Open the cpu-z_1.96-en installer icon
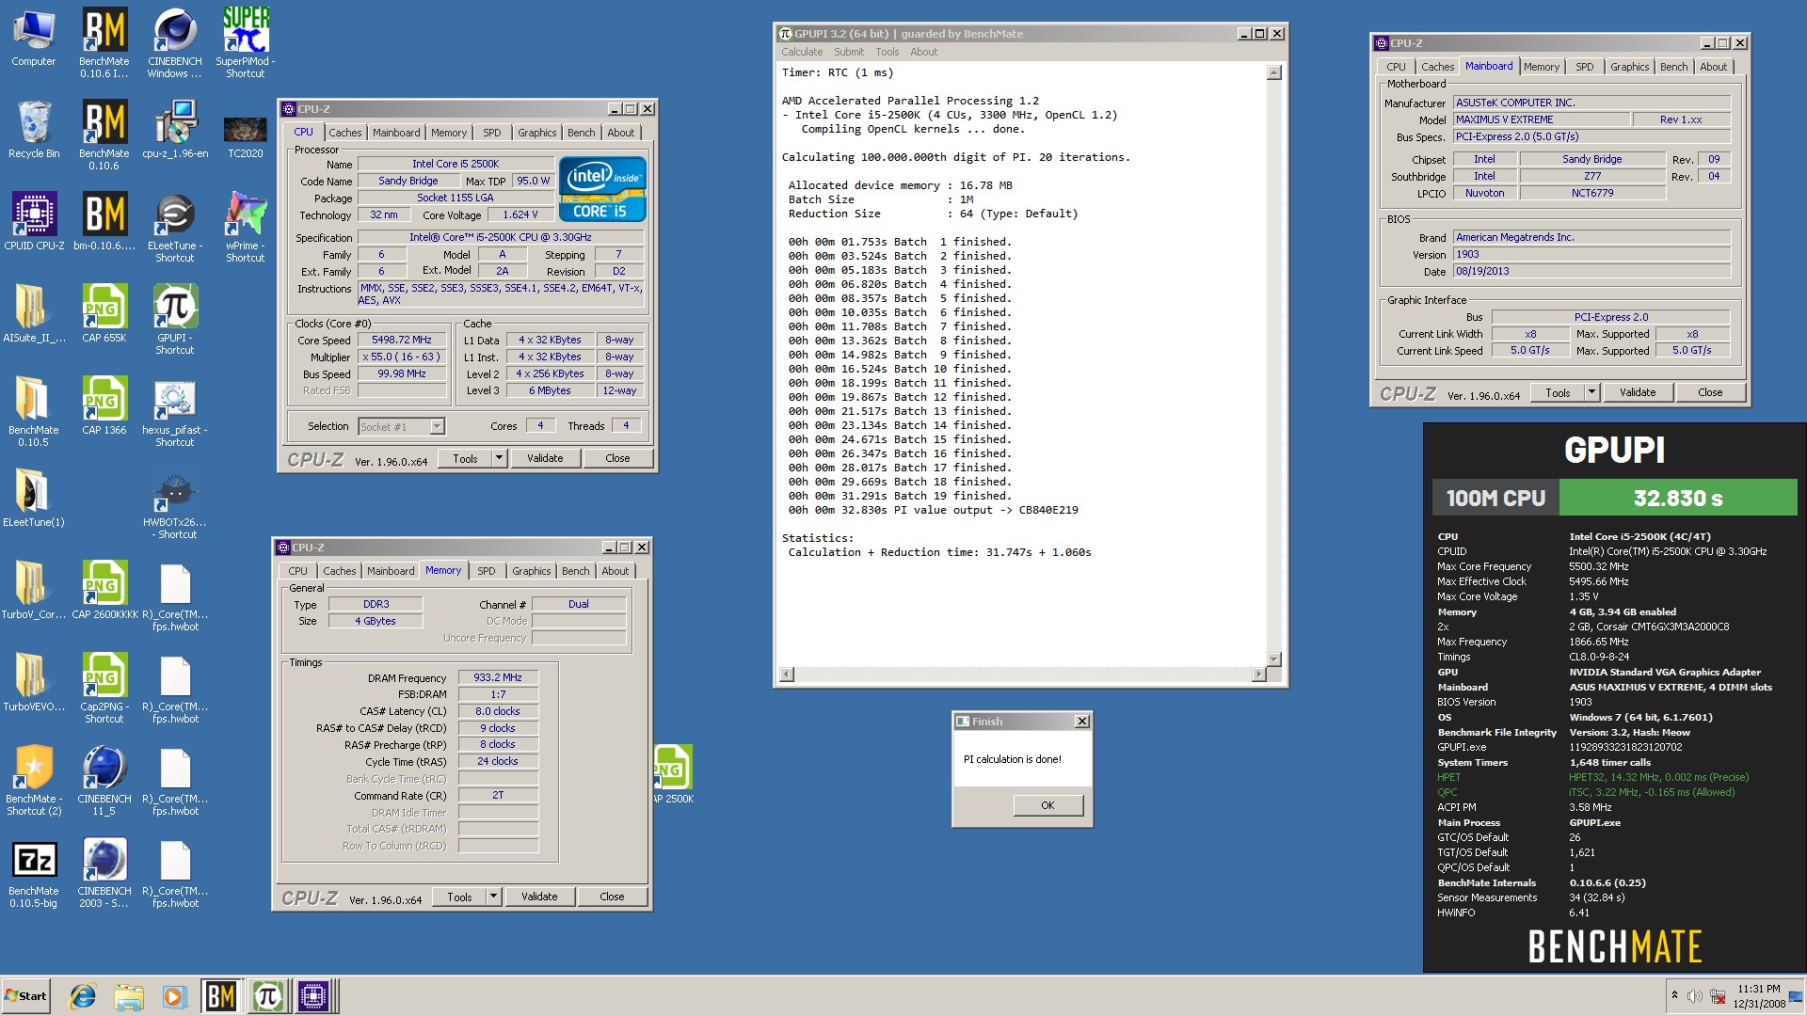Image resolution: width=1807 pixels, height=1016 pixels. [x=175, y=130]
